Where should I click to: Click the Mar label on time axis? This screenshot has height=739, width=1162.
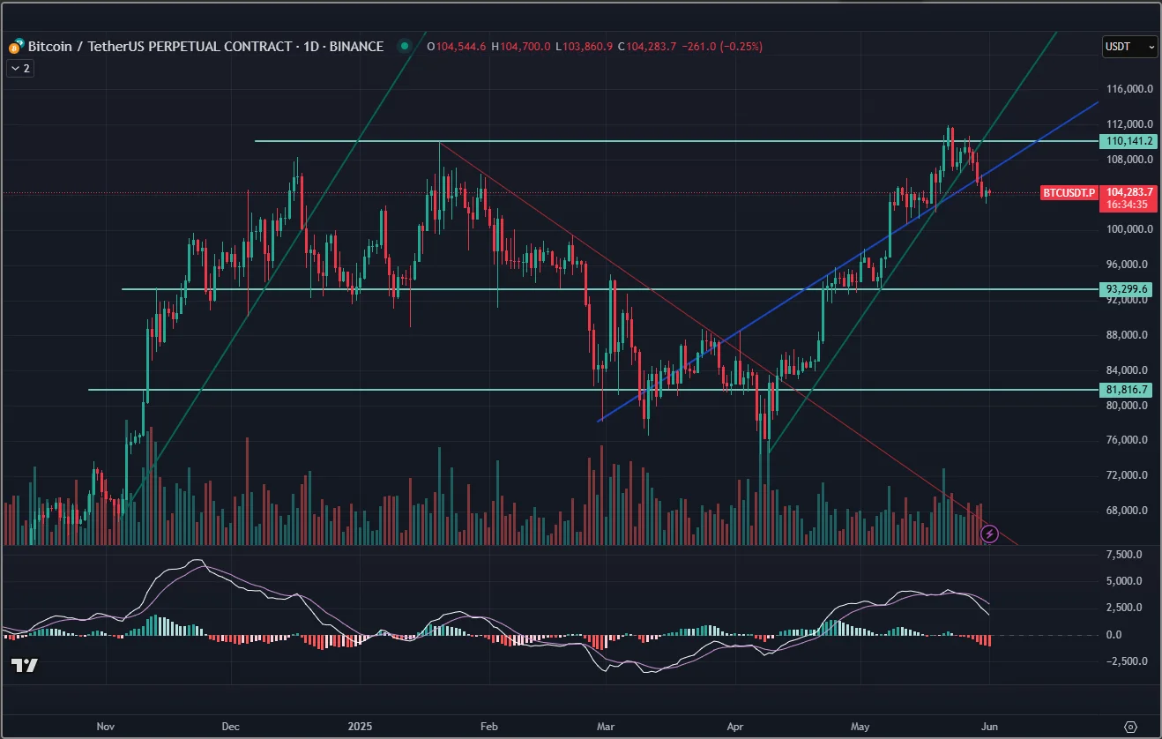pos(606,727)
